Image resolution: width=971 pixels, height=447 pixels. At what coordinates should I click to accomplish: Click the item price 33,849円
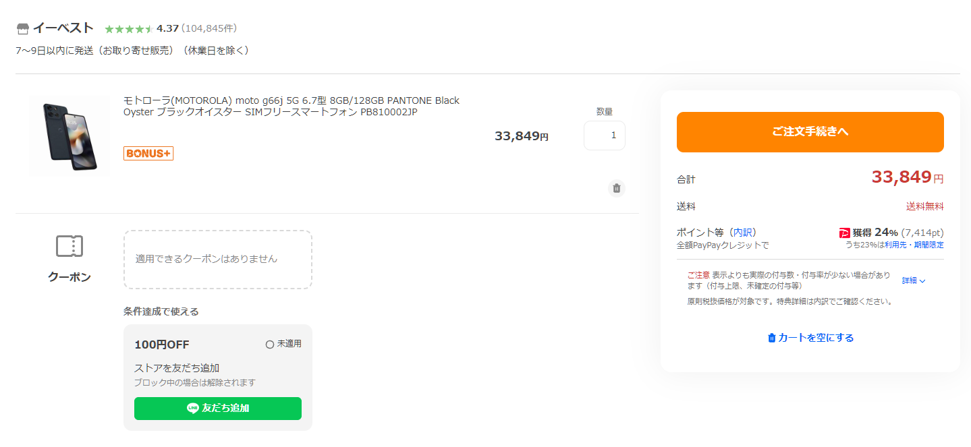(522, 136)
